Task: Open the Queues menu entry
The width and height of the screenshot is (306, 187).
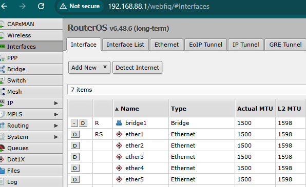Action: point(31,148)
